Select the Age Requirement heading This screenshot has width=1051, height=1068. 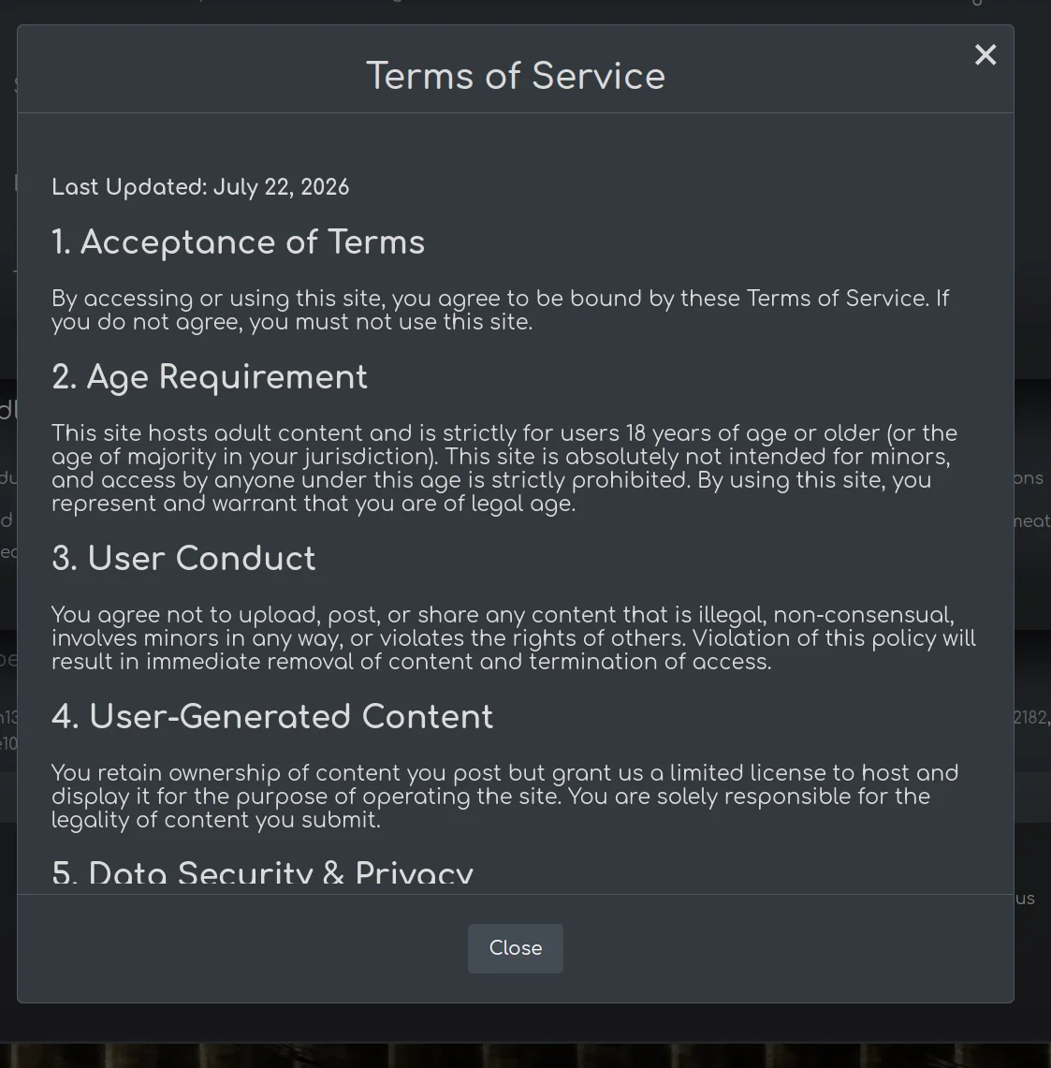210,377
